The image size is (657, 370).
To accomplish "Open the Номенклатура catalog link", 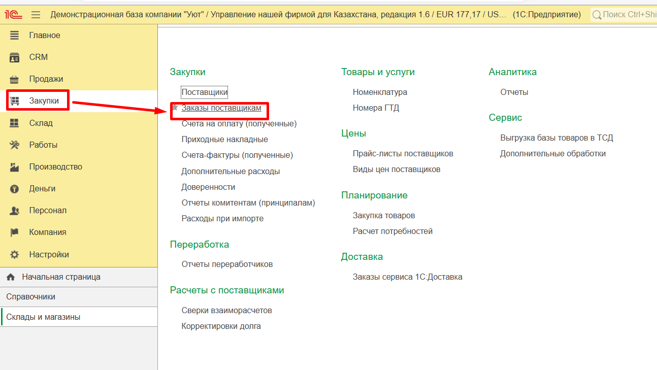I will (380, 92).
